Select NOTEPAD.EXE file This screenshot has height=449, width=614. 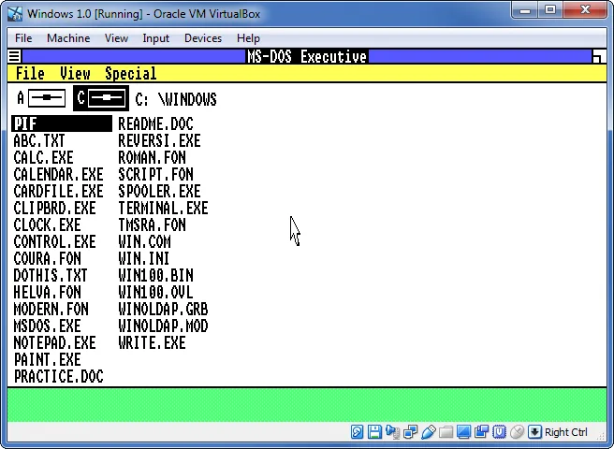click(x=54, y=342)
